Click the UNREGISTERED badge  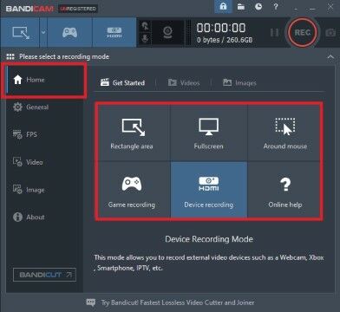(x=78, y=9)
